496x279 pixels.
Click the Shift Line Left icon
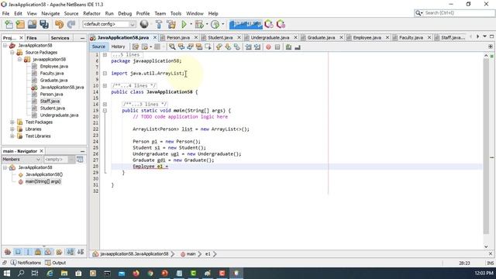[x=248, y=46]
